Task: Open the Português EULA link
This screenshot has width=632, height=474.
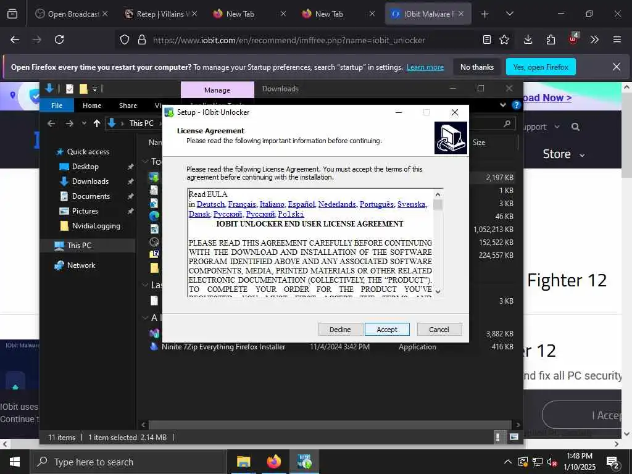Action: coord(376,204)
